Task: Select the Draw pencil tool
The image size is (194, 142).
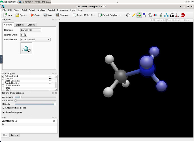Action: click(x=134, y=15)
